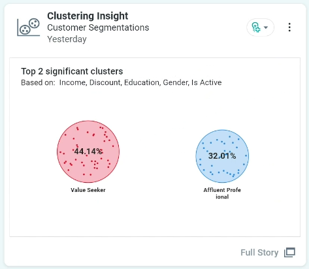Click the clustering scatter-plot icon
The image size is (309, 269).
[29, 27]
